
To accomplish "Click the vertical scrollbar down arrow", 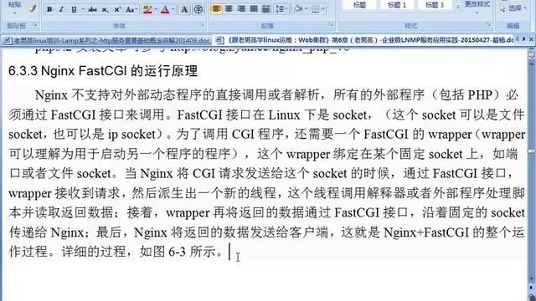I will click(532, 279).
